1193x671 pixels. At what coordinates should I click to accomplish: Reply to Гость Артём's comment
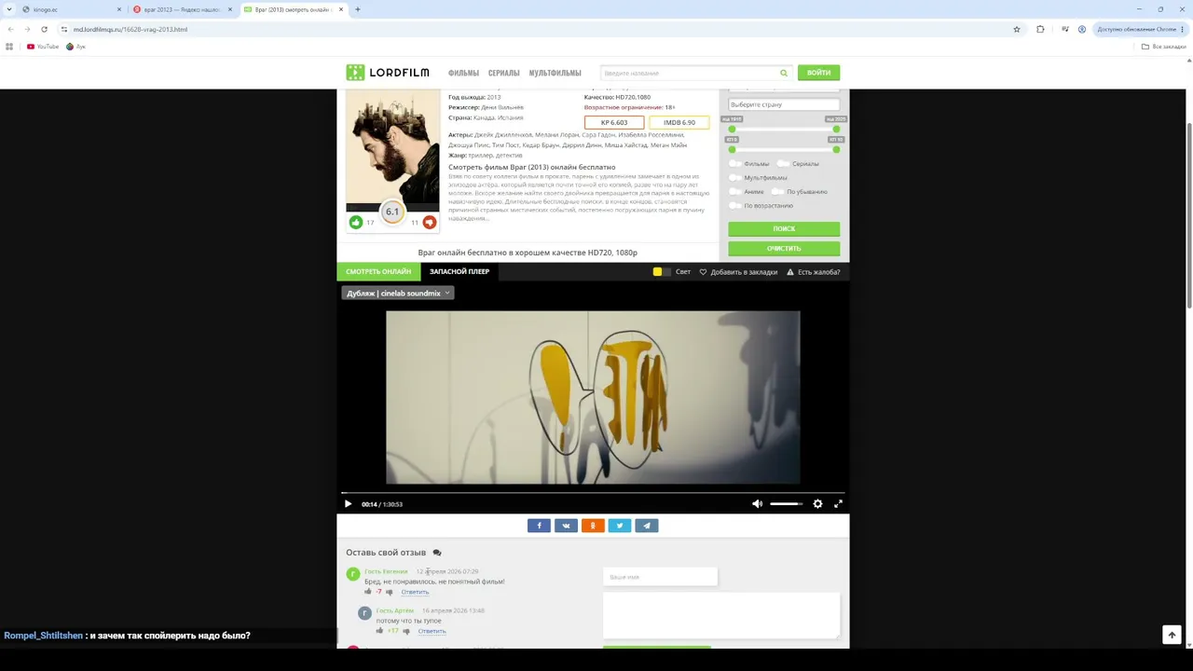[x=432, y=631]
